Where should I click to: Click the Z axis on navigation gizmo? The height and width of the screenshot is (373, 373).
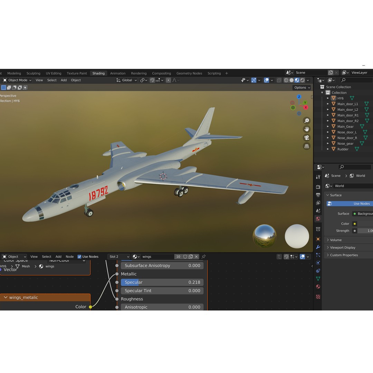pyautogui.click(x=299, y=97)
